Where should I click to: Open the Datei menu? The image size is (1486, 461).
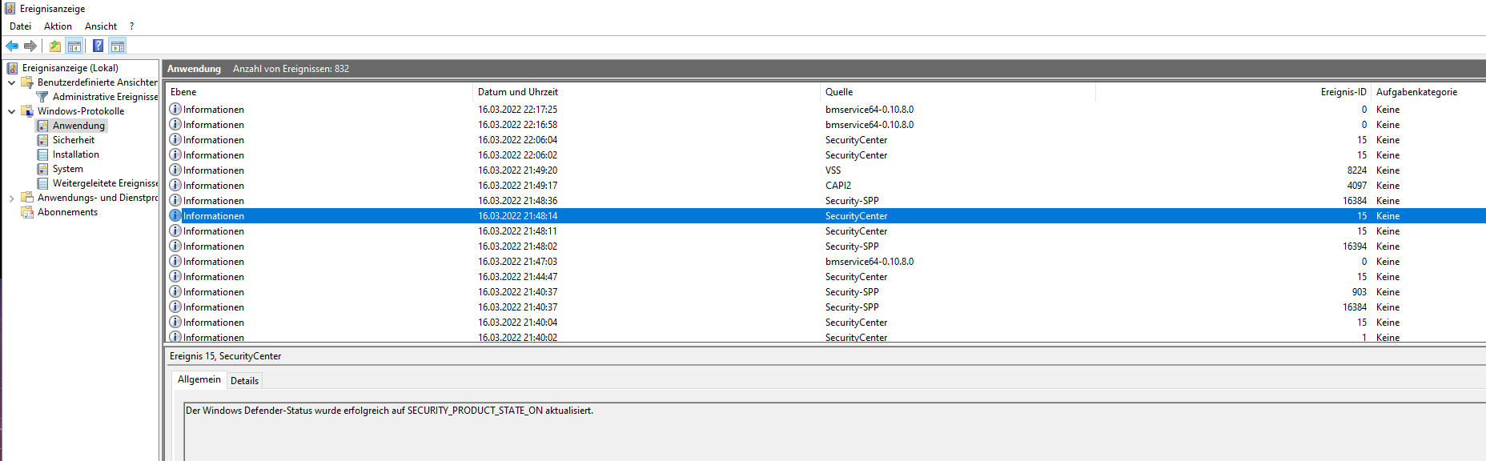pos(20,26)
